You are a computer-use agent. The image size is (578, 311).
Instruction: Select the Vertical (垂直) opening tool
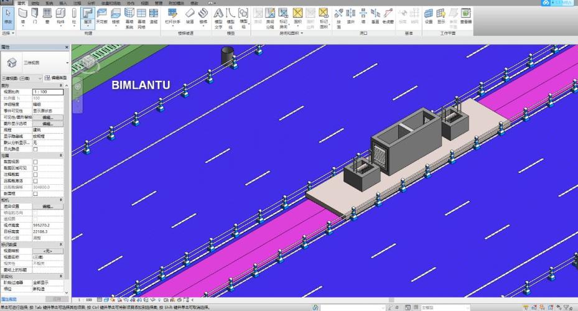(375, 16)
